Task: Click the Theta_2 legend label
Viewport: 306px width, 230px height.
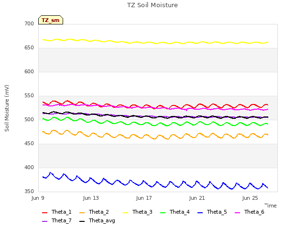Action: point(99,212)
